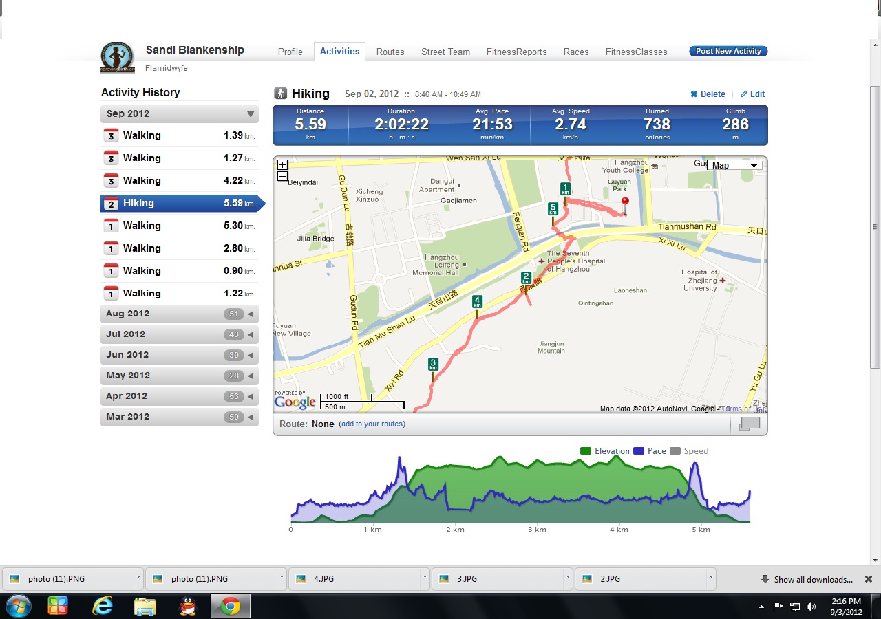The image size is (881, 619).
Task: Click the add to your routes link
Action: click(x=372, y=424)
